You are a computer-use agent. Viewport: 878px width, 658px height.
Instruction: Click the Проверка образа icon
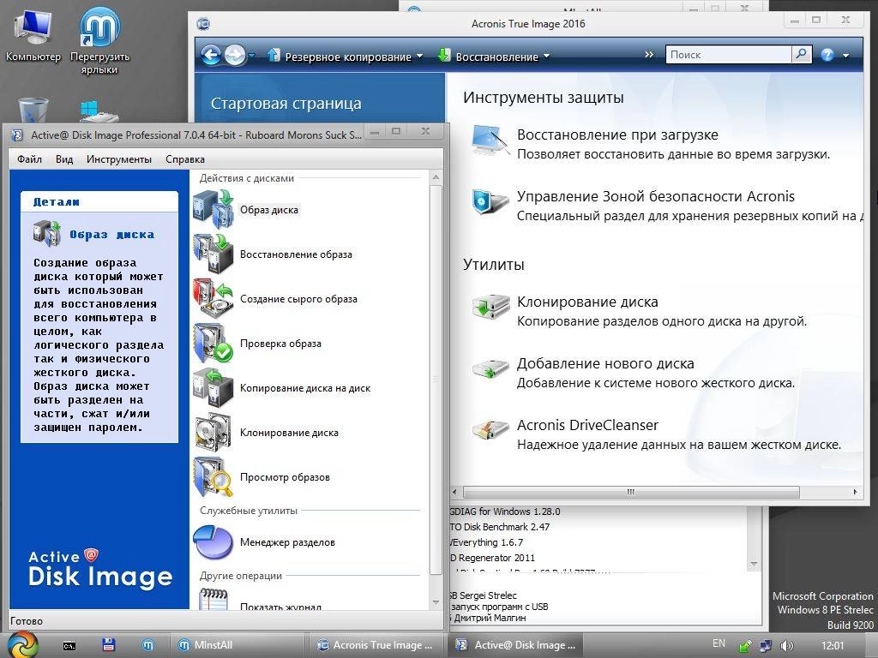click(213, 344)
